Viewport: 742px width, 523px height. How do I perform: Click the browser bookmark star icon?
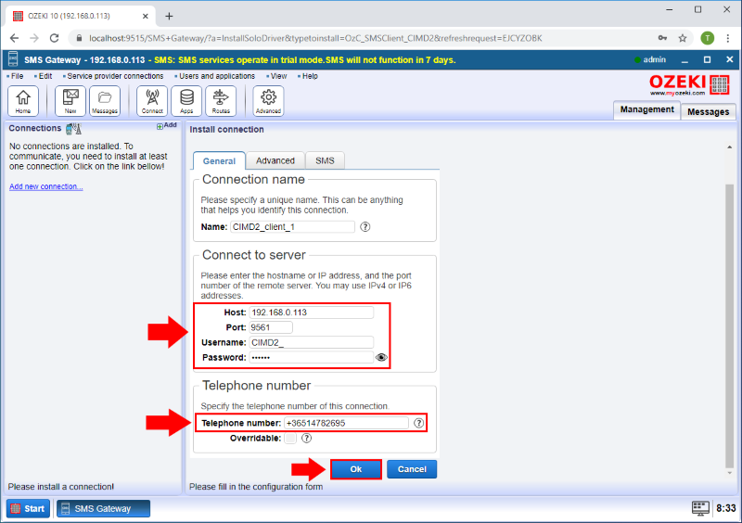coord(683,38)
